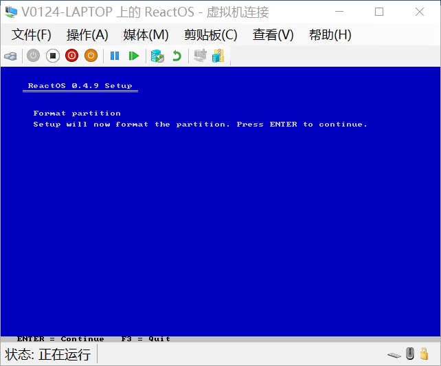The width and height of the screenshot is (441, 366).
Task: Click the keyboard status icon in the status bar
Action: [394, 355]
